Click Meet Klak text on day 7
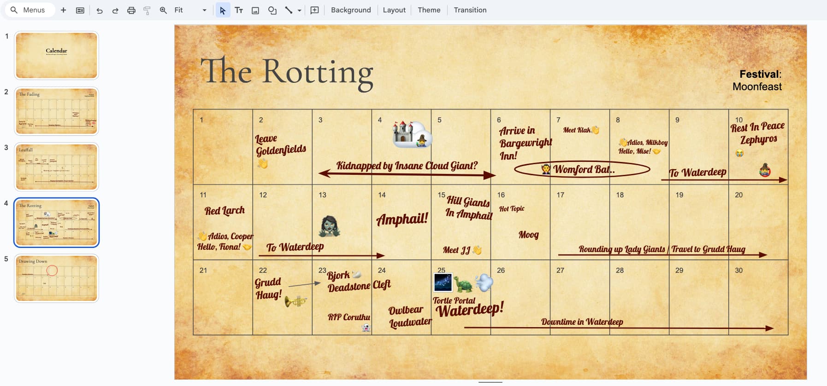The height and width of the screenshot is (386, 827). (577, 130)
